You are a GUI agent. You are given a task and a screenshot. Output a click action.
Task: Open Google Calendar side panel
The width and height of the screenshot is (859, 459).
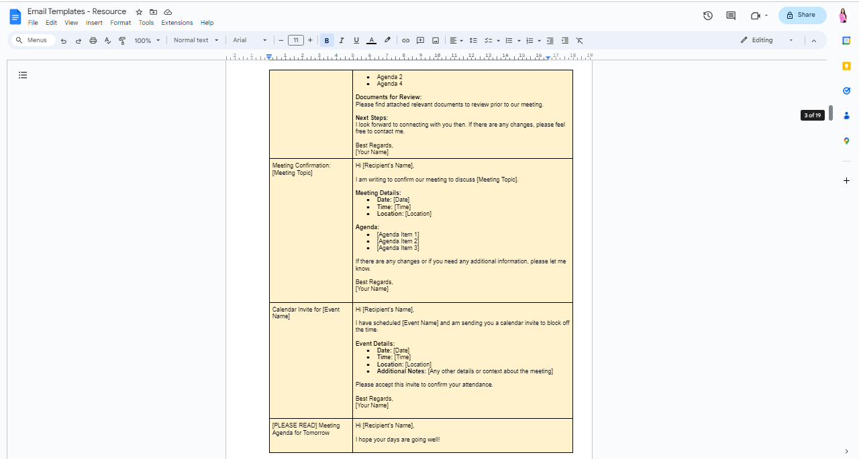(846, 40)
